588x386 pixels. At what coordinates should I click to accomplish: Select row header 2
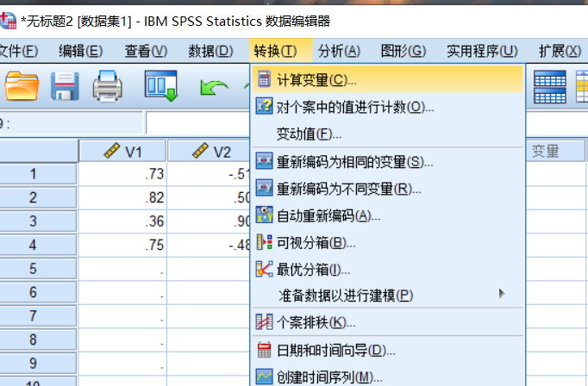click(x=38, y=197)
